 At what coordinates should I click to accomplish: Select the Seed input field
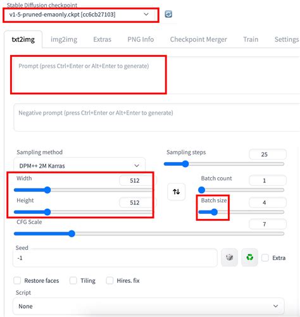pyautogui.click(x=115, y=258)
